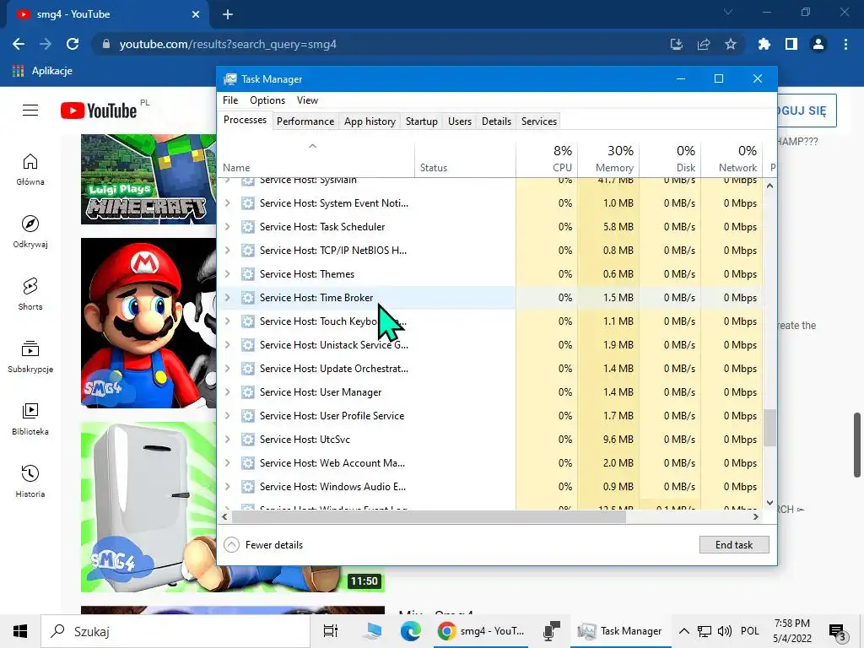The image size is (864, 648).
Task: Click the End task button
Action: pos(734,544)
